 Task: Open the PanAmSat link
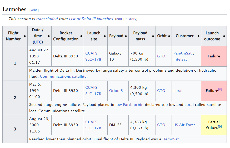tap(182, 53)
